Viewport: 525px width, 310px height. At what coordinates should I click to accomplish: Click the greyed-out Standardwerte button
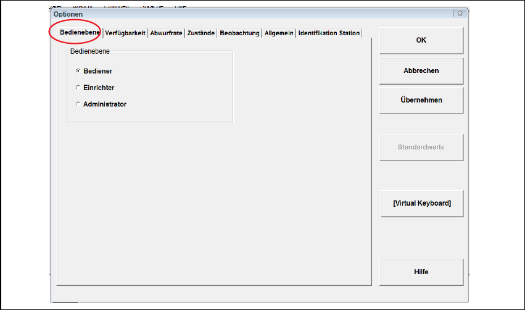pos(421,147)
